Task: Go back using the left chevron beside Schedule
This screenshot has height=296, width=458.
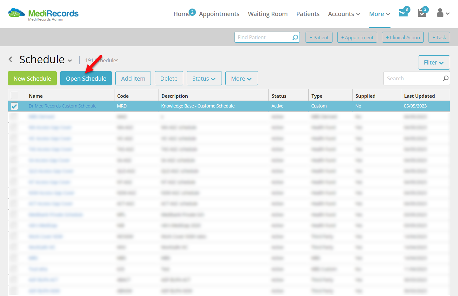Action: click(x=11, y=59)
